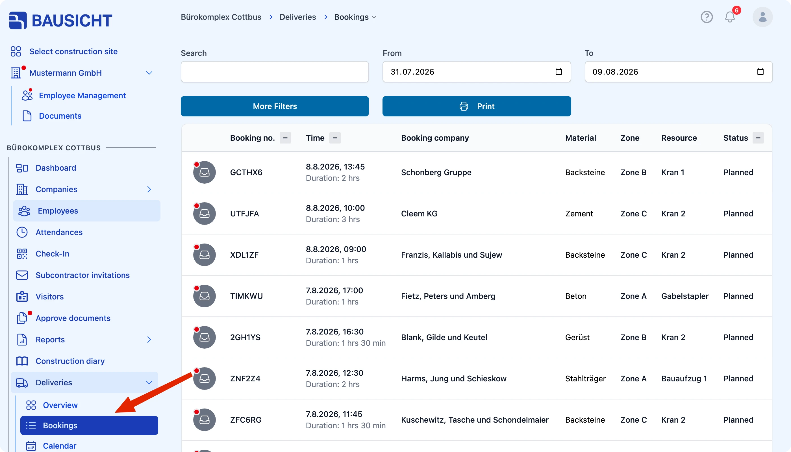Image resolution: width=791 pixels, height=452 pixels.
Task: Click the More Filters button
Action: (275, 106)
